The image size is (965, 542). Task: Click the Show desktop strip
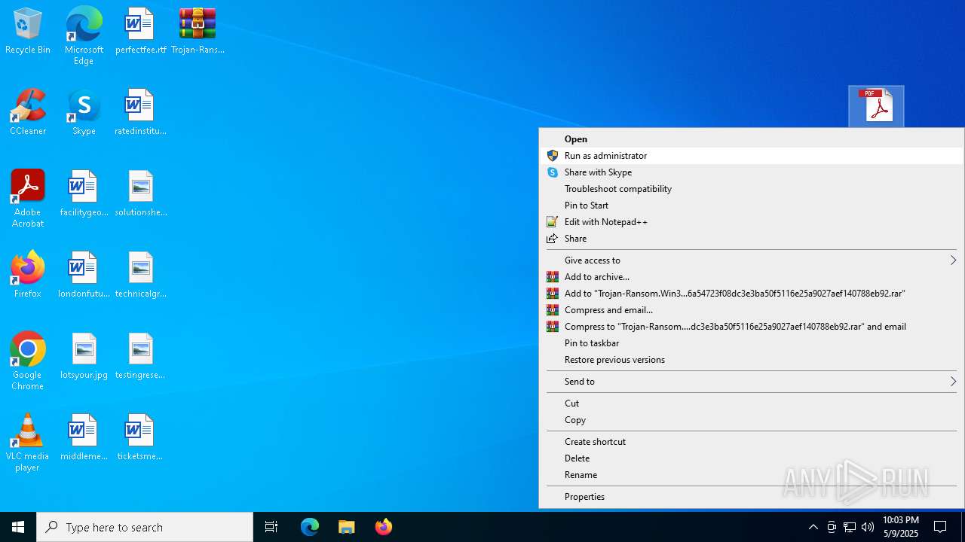(963, 527)
